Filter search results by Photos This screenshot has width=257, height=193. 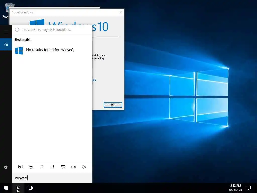coord(63,167)
